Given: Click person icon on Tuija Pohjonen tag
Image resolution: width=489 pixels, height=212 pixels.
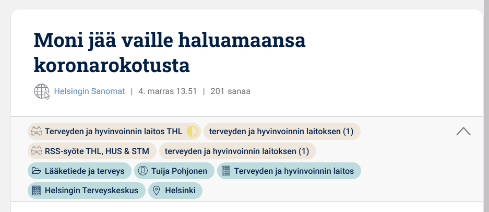Looking at the screenshot, I should pos(142,171).
